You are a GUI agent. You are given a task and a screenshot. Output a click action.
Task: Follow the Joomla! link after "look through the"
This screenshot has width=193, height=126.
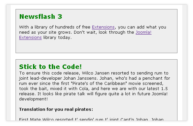pyautogui.click(x=143, y=32)
